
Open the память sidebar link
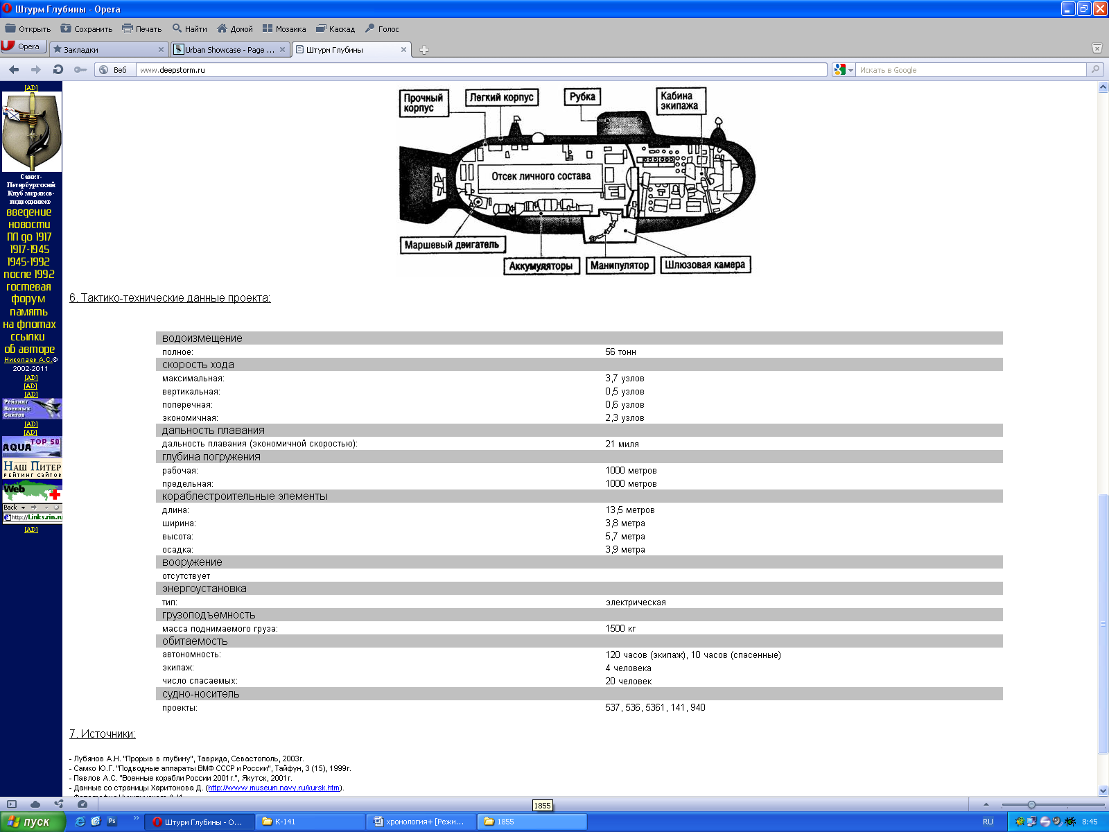[x=28, y=312]
